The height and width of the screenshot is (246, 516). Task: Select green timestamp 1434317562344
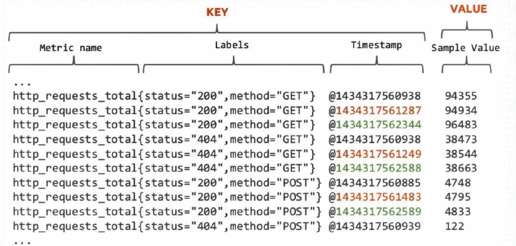(x=378, y=125)
